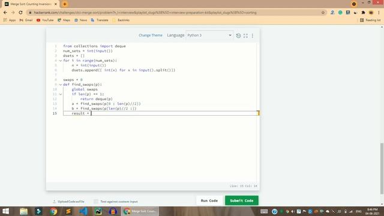Click the ENG language indicator
This screenshot has height=216, width=384.
pyautogui.click(x=359, y=211)
